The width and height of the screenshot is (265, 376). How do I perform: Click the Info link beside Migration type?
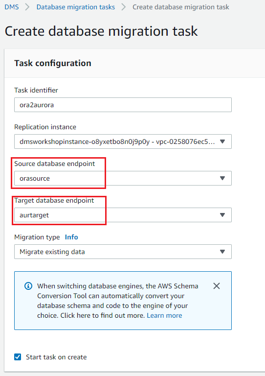point(71,237)
